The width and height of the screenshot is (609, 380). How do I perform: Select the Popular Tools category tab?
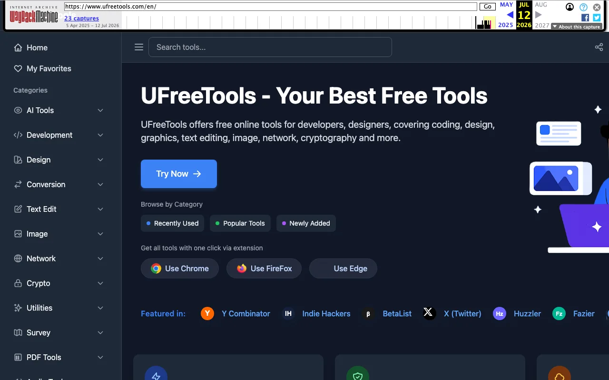240,223
